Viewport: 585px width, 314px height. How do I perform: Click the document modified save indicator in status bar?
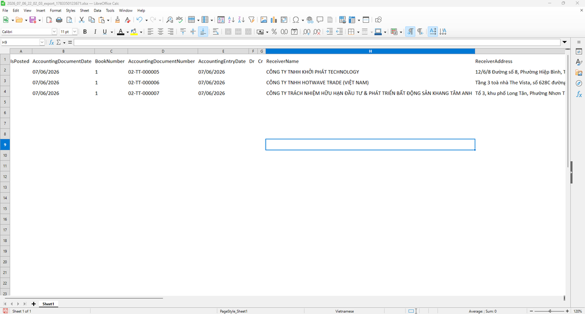[5, 311]
